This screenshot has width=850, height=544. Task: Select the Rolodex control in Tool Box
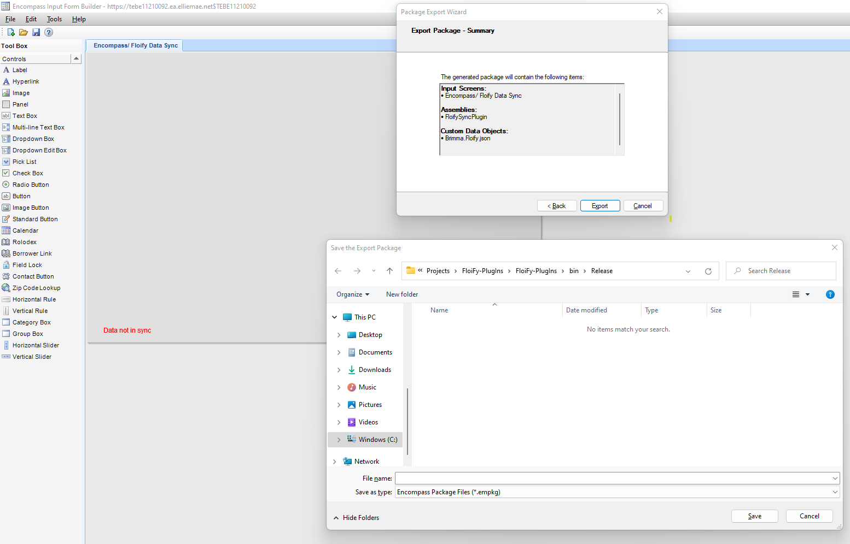tap(25, 242)
